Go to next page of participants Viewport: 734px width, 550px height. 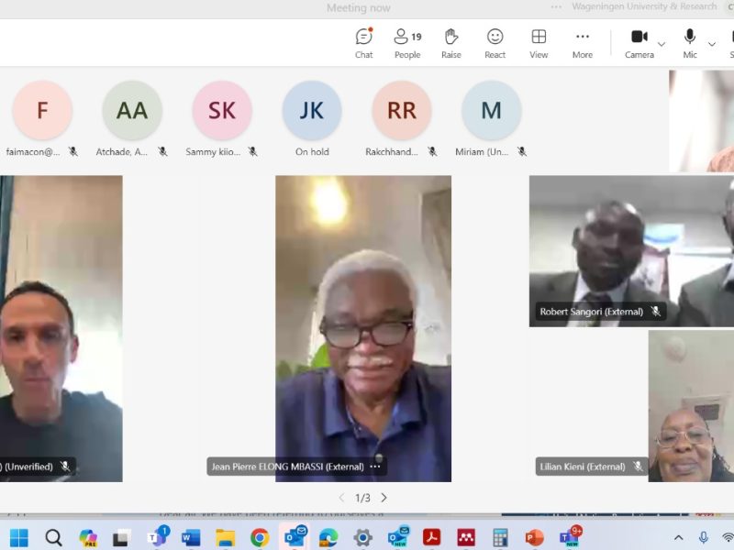384,498
